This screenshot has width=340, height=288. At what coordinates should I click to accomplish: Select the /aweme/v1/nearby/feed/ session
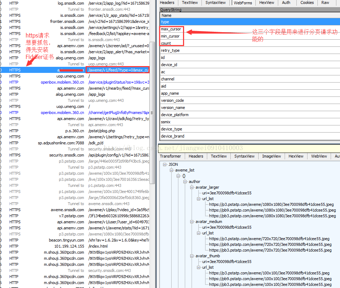click(75, 88)
